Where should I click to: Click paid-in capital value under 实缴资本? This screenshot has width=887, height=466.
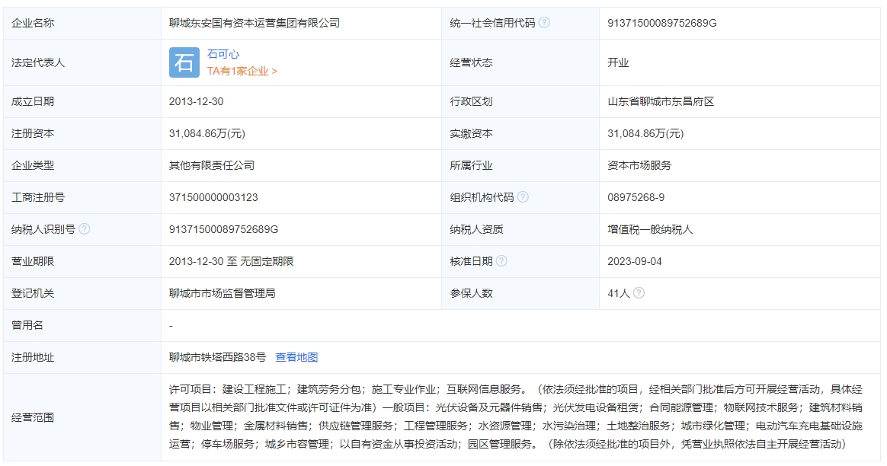click(x=645, y=133)
